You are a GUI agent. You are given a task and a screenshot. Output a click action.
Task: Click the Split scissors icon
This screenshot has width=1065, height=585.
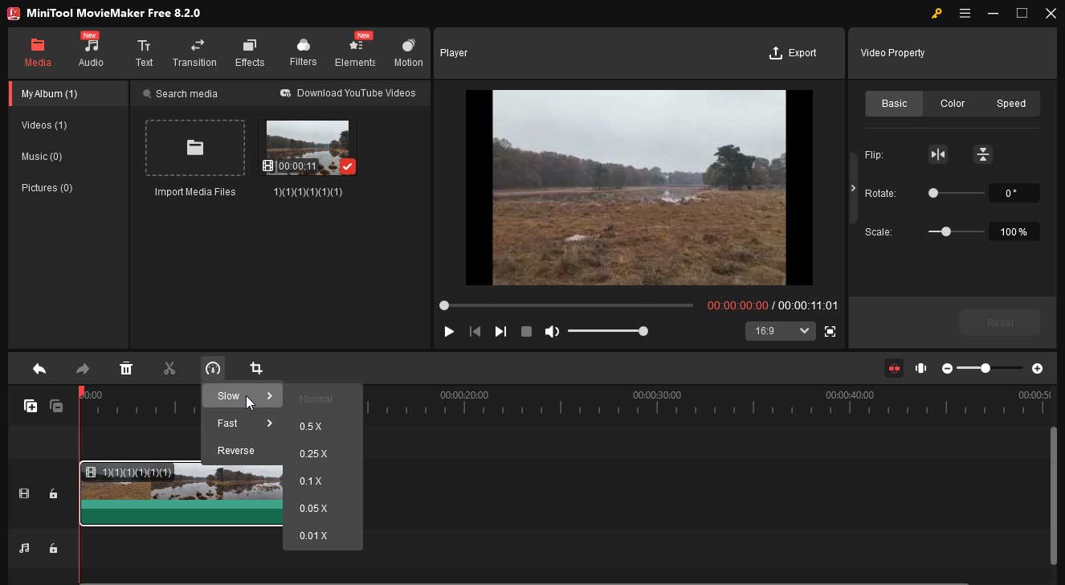click(x=169, y=368)
